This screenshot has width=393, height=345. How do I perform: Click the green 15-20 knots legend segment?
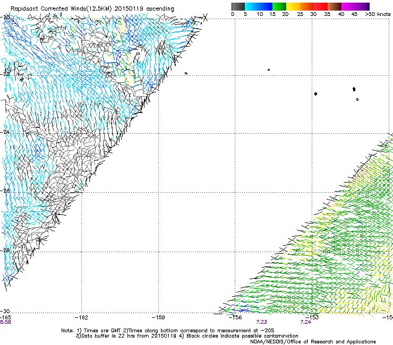coord(279,6)
